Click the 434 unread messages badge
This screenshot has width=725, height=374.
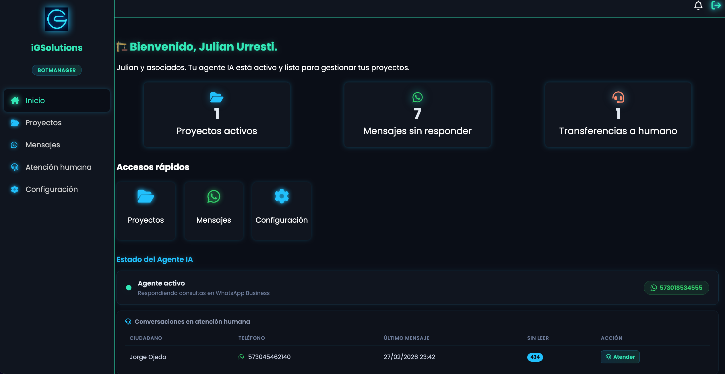[535, 357]
